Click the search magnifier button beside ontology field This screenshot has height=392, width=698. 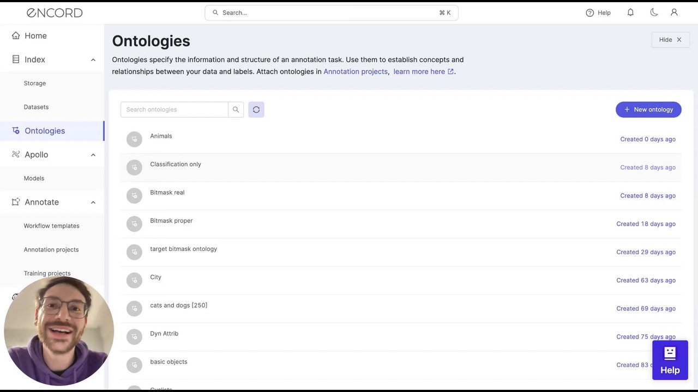236,109
